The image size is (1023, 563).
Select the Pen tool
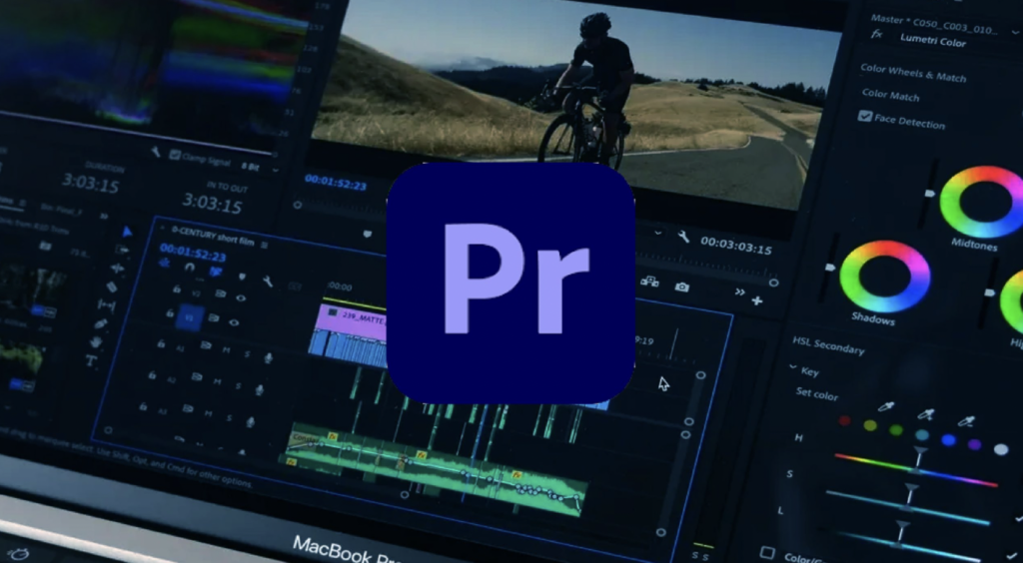click(x=101, y=323)
